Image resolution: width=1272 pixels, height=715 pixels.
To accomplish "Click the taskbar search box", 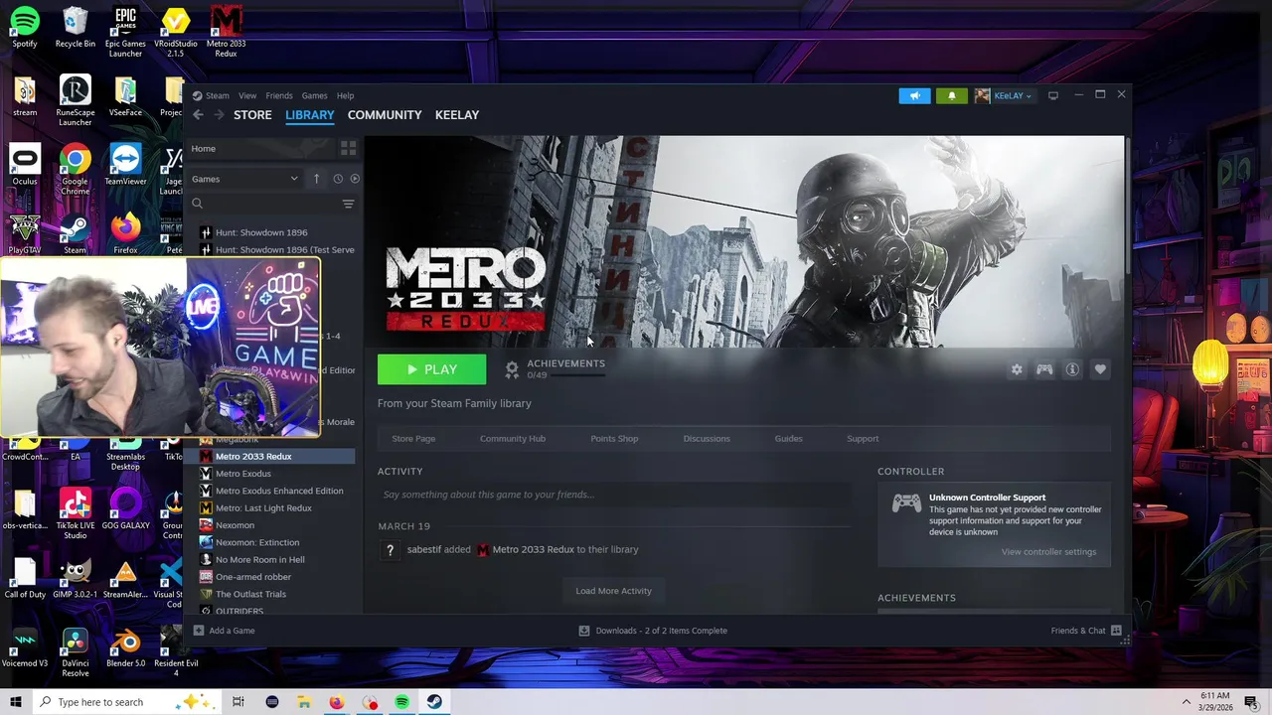I will (127, 702).
